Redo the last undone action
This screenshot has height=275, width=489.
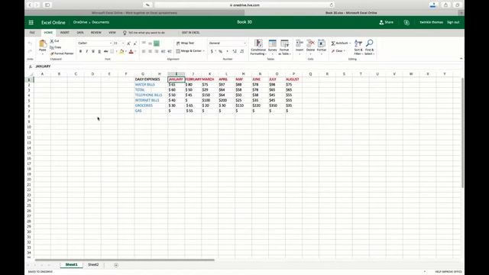[x=30, y=51]
